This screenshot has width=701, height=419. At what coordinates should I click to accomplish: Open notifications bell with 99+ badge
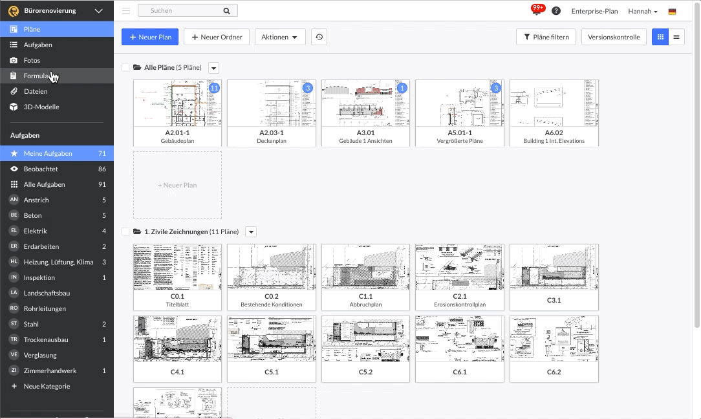pyautogui.click(x=537, y=10)
